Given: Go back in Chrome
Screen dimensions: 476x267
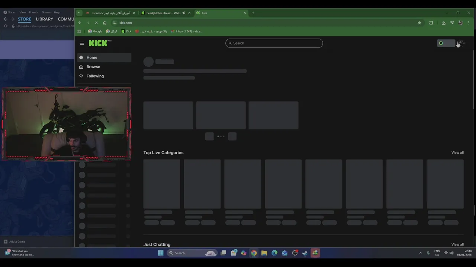Looking at the screenshot, I should [80, 23].
